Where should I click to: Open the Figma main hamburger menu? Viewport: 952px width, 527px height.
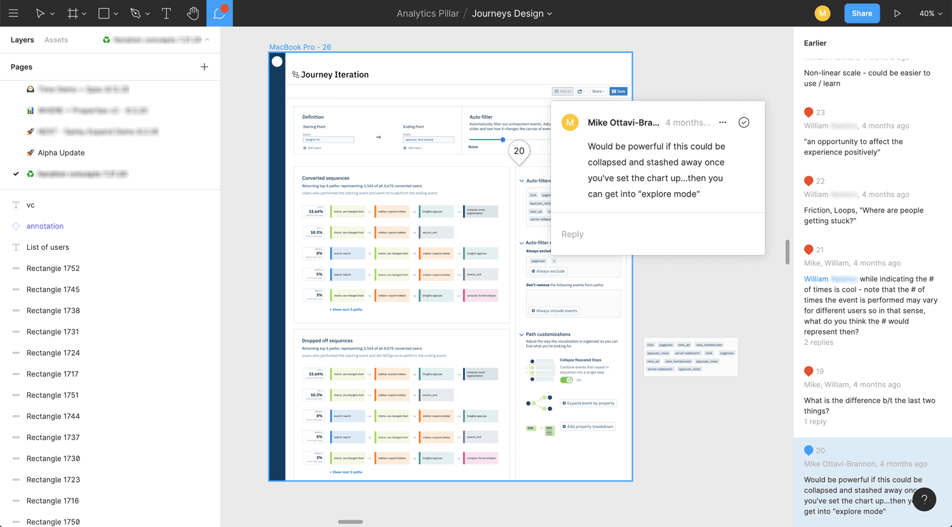(13, 13)
